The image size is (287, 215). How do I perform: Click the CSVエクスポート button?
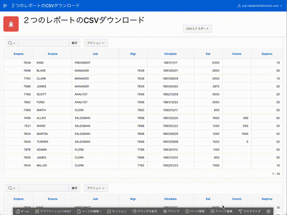click(x=197, y=29)
